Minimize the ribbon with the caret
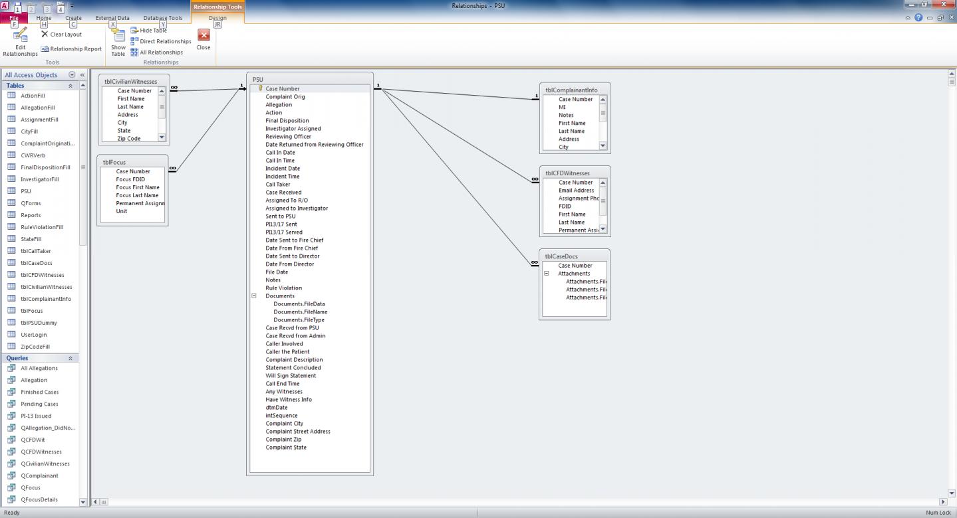Image resolution: width=957 pixels, height=518 pixels. 908,18
